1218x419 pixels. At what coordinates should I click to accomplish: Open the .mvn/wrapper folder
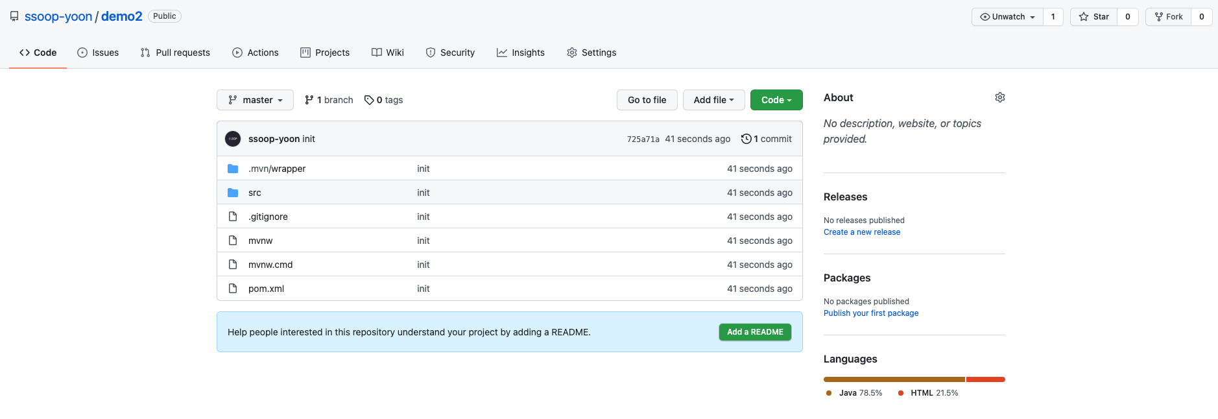(x=277, y=169)
